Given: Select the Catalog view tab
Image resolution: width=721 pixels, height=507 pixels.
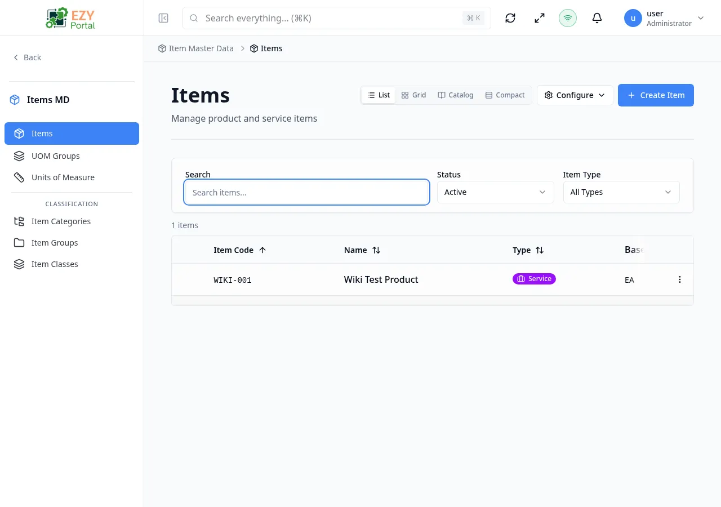Looking at the screenshot, I should [455, 95].
